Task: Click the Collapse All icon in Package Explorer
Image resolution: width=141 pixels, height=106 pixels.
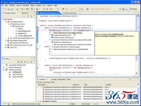Action: click(x=28, y=16)
